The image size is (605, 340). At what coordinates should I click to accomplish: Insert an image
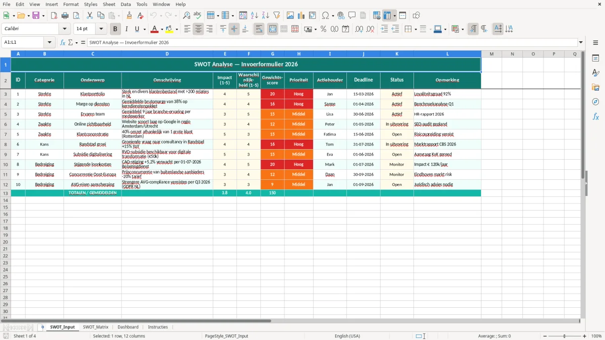[290, 16]
